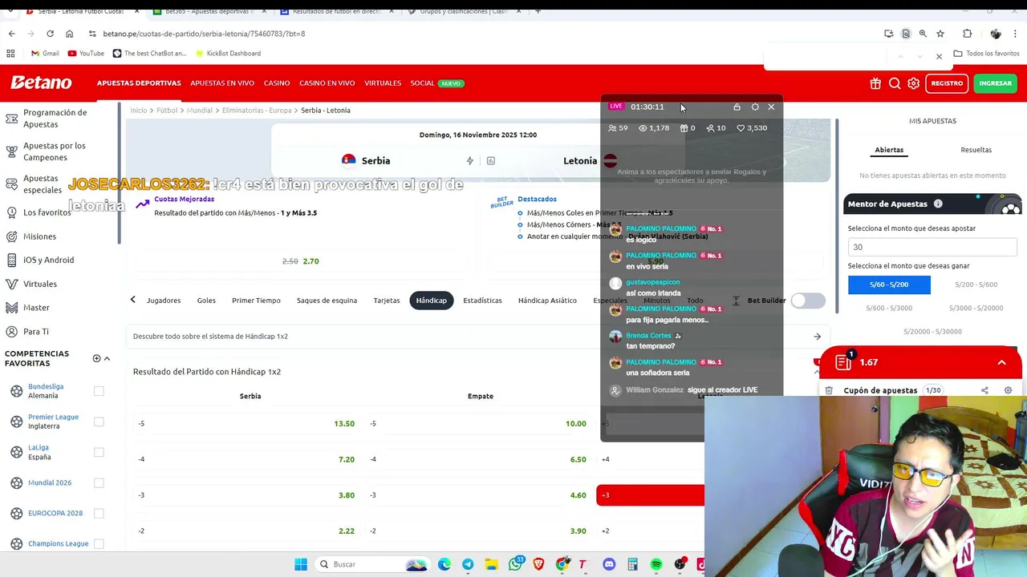Viewport: 1027px width, 577px height.
Task: Expand the bet slip with up chevron
Action: [x=1001, y=362]
